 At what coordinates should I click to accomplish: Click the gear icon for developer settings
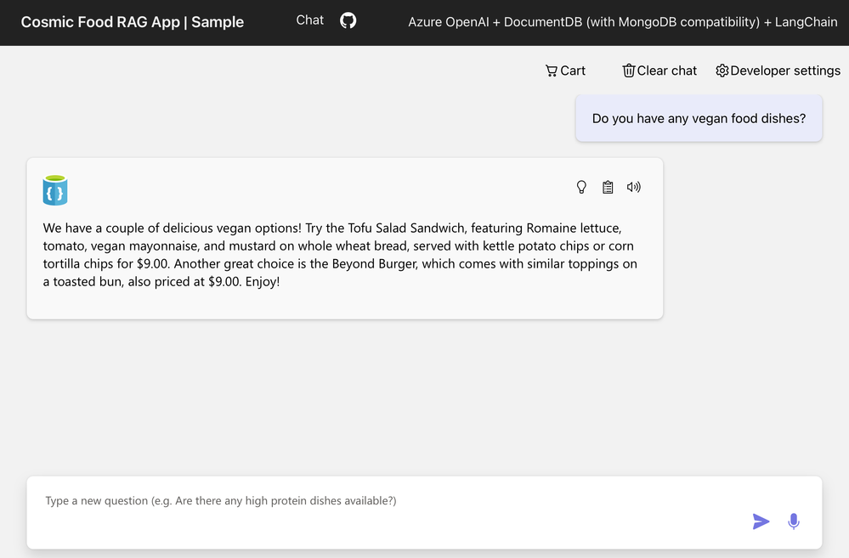pos(722,70)
